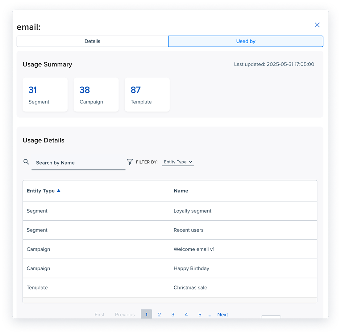This screenshot has height=334, width=341.
Task: Switch to the Details tab
Action: 93,41
